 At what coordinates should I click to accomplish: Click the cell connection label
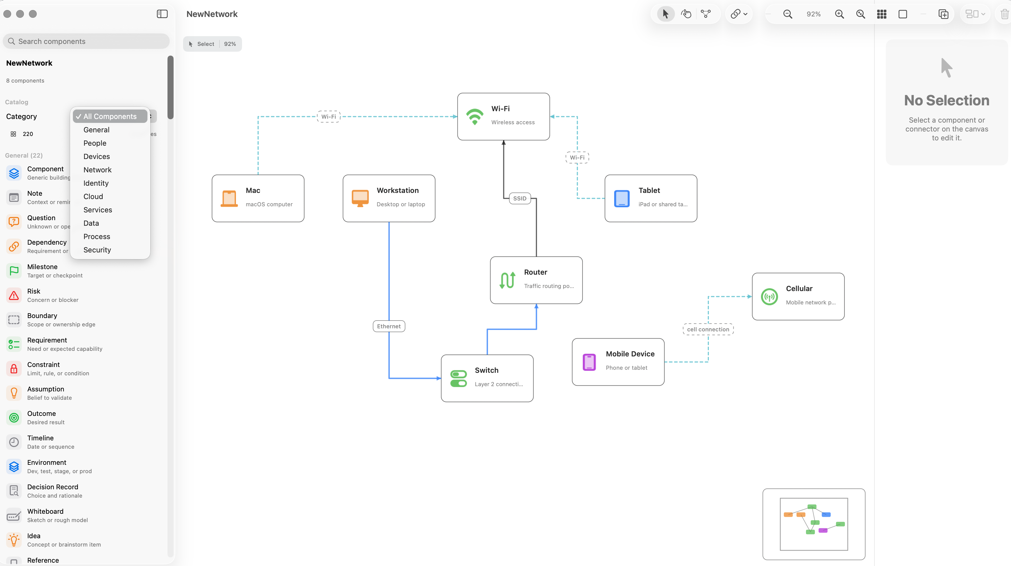708,329
